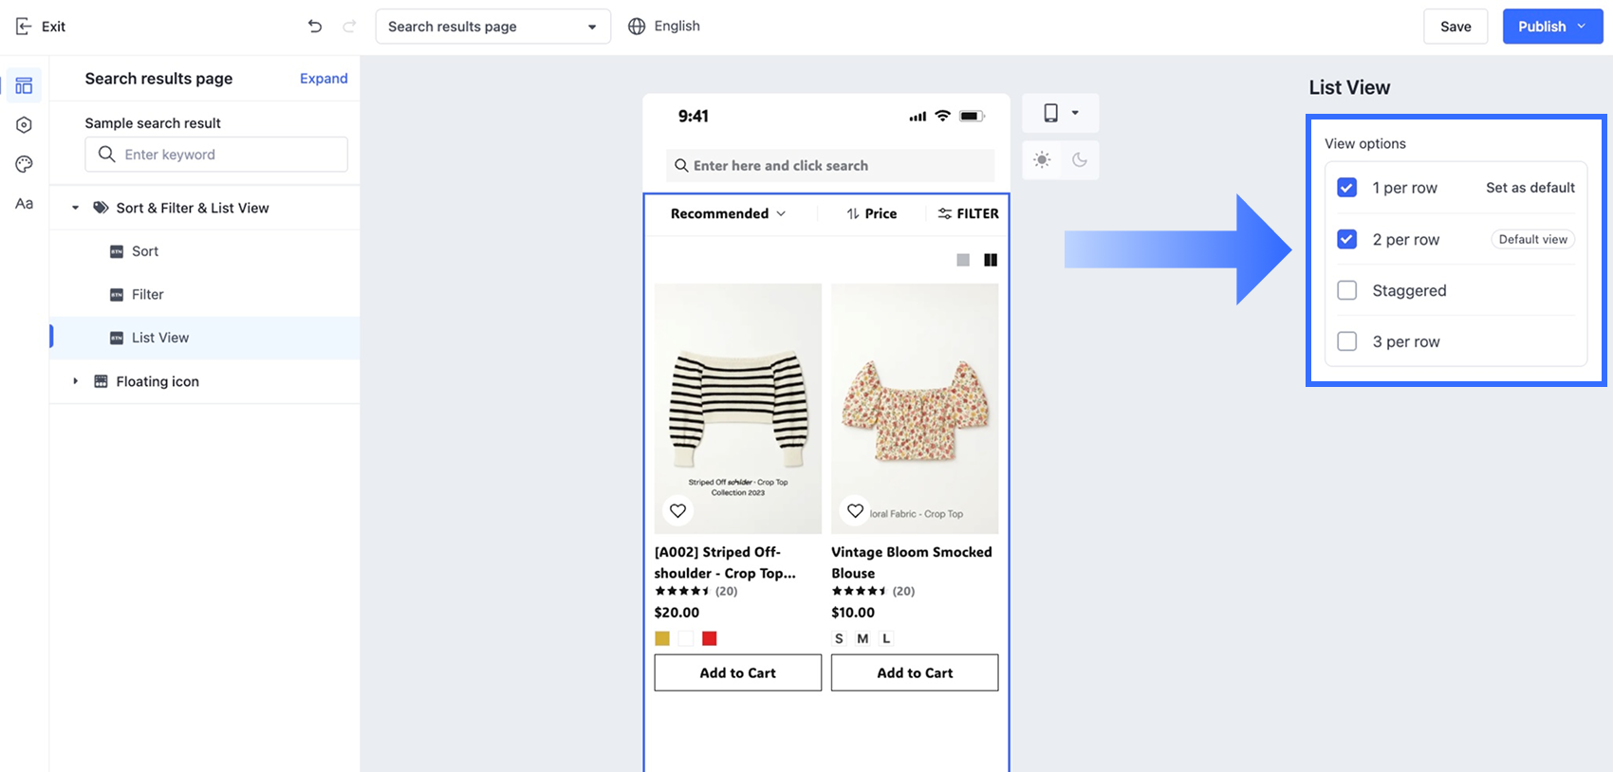Viewport: 1613px width, 772px height.
Task: Open the typography Aa sidebar icon
Action: coord(24,204)
